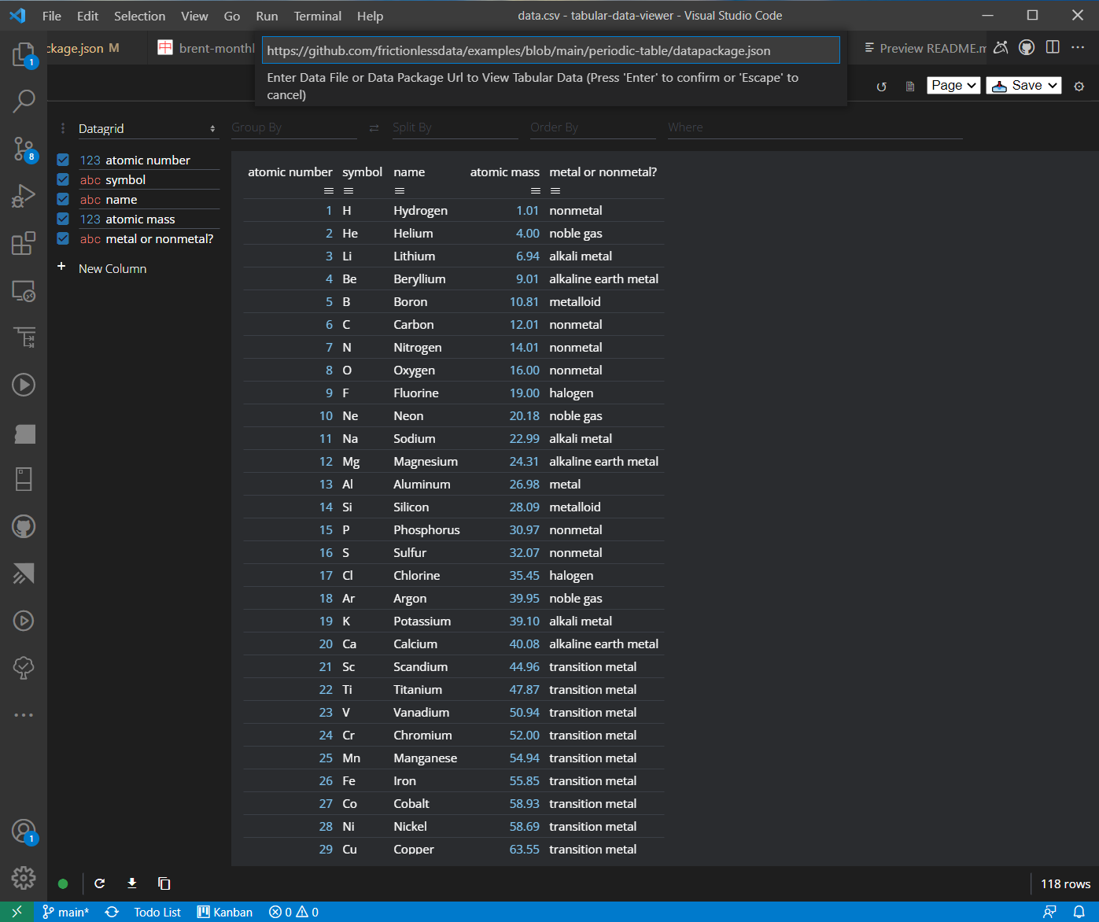Open the Explorer view in activity bar
Viewport: 1099px width, 922px height.
click(24, 54)
